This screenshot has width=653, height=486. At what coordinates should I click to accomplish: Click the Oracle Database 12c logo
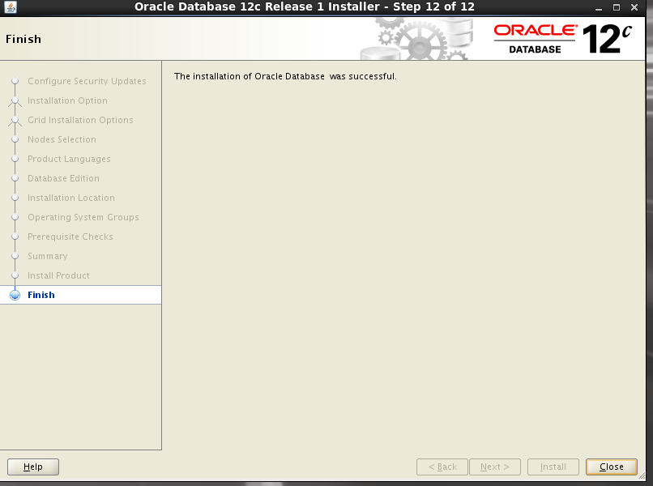pos(563,39)
